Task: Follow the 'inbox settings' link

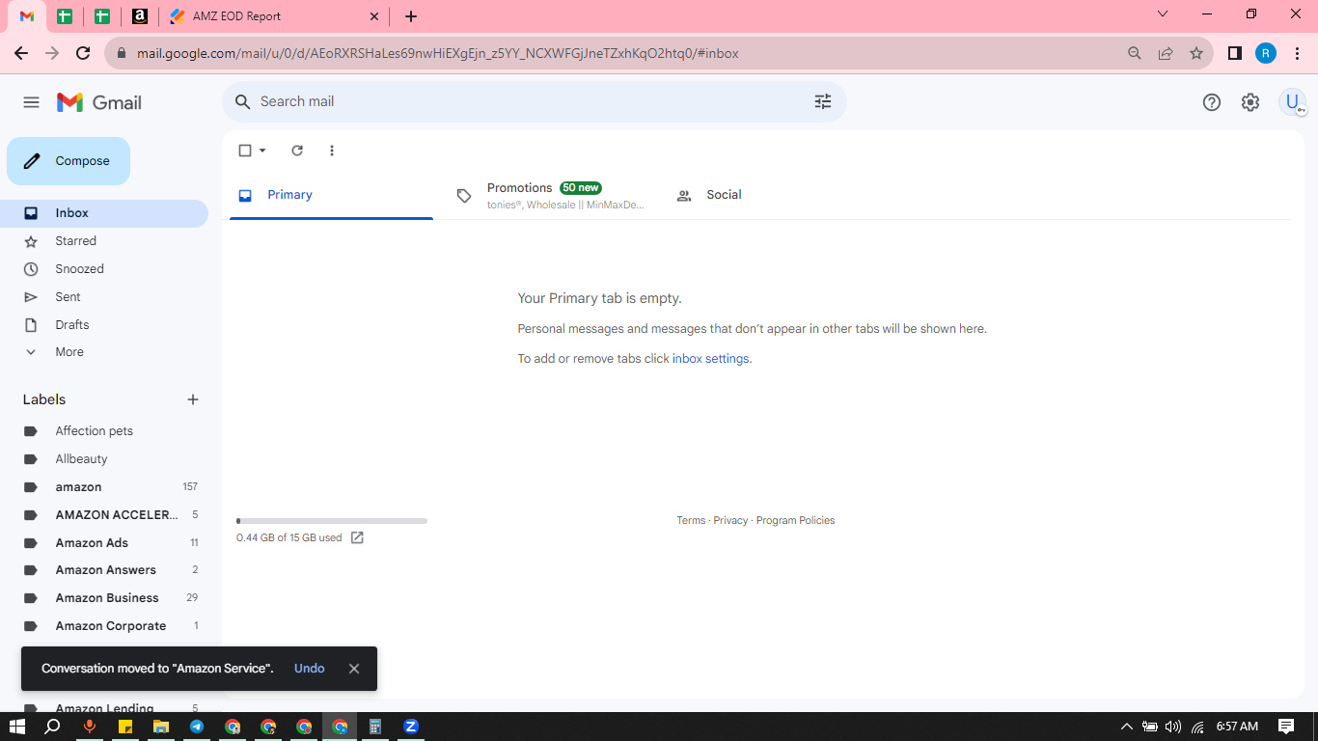Action: click(710, 359)
